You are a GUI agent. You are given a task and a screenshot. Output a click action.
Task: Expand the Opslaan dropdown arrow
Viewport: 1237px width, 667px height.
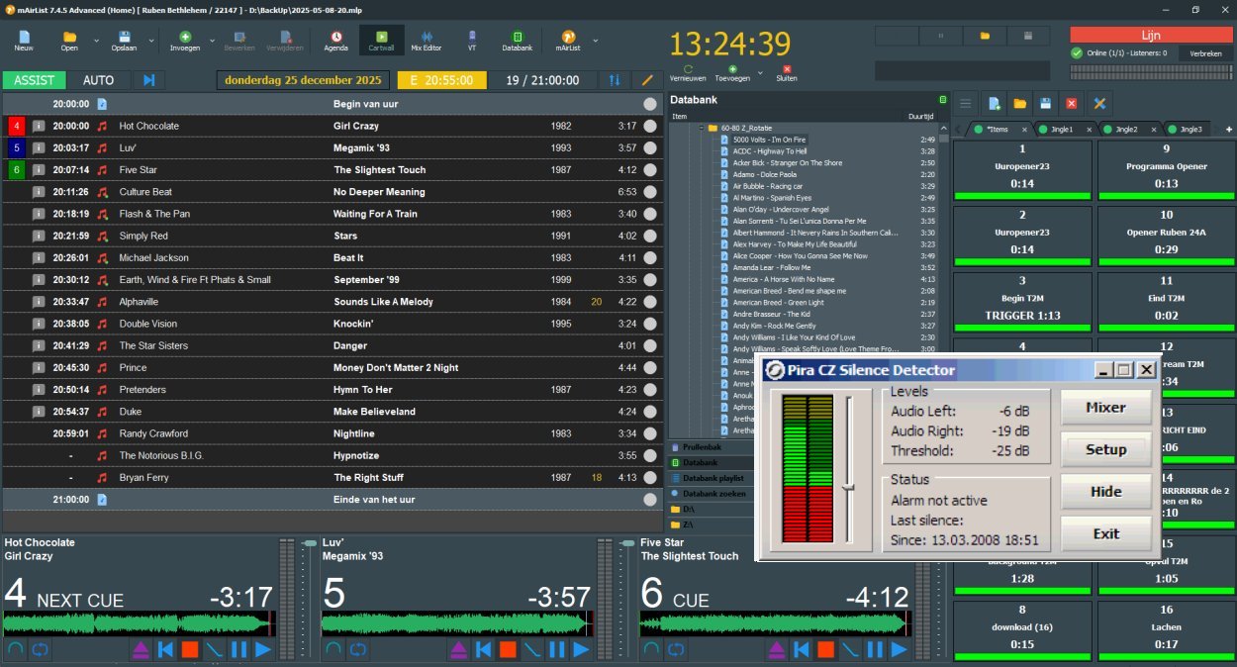click(152, 40)
